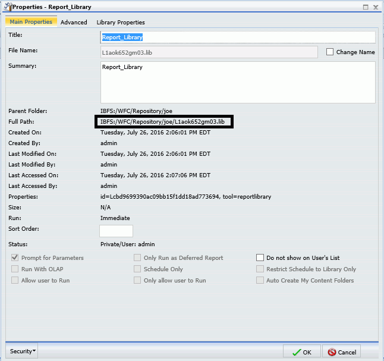The width and height of the screenshot is (384, 361).
Task: Toggle Only allow user to Run
Action: [137, 280]
